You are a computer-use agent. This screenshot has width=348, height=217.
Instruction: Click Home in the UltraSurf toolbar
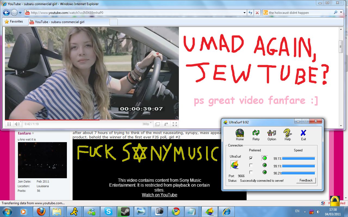pos(240,135)
